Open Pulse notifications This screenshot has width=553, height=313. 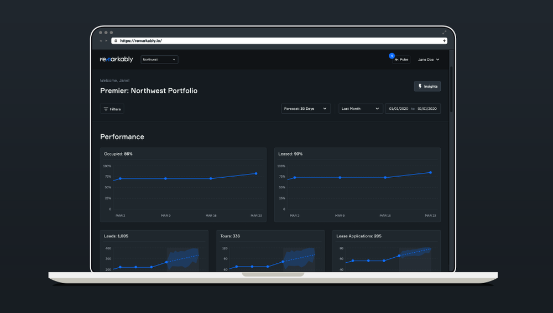coord(401,60)
